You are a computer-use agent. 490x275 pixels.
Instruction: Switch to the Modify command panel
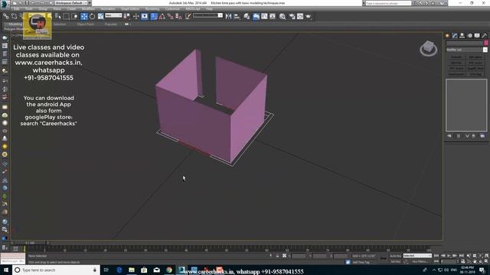coord(455,36)
